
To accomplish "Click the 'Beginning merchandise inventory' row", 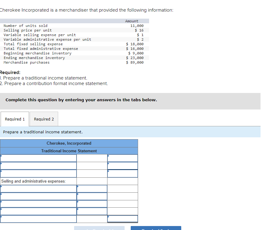I will coord(74,53).
